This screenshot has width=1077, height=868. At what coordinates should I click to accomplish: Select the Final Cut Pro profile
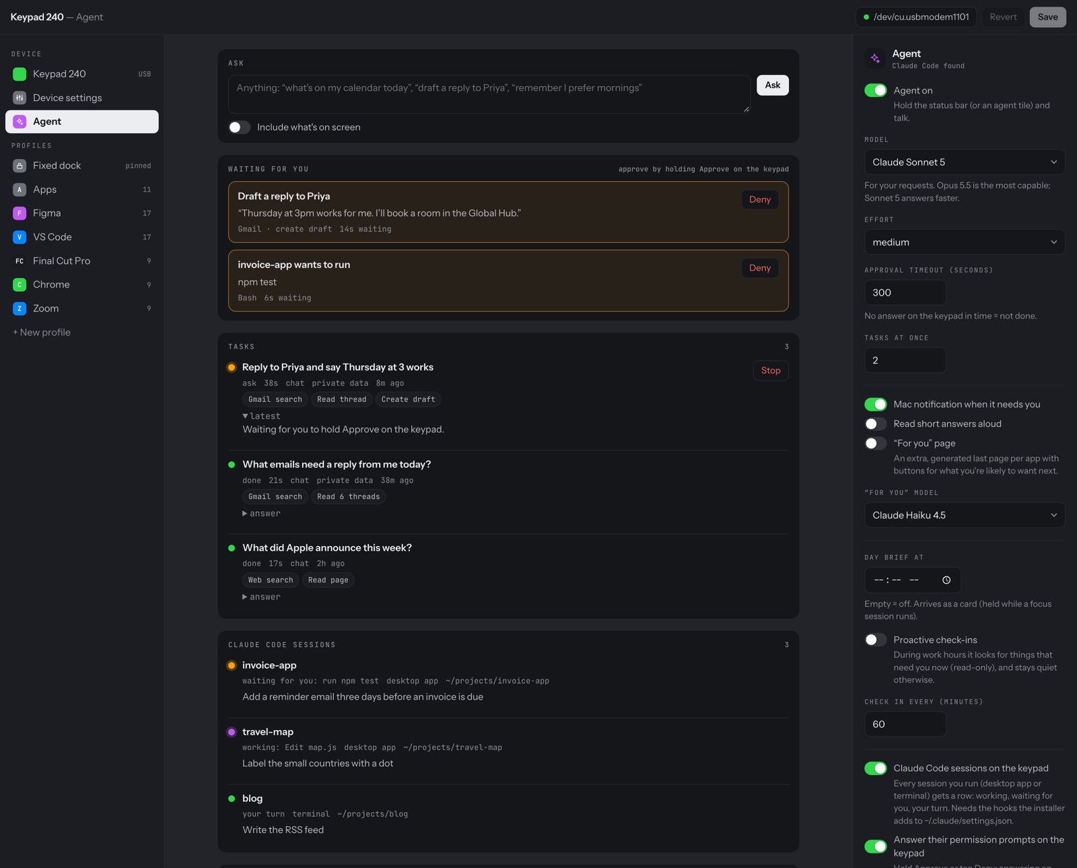(82, 261)
